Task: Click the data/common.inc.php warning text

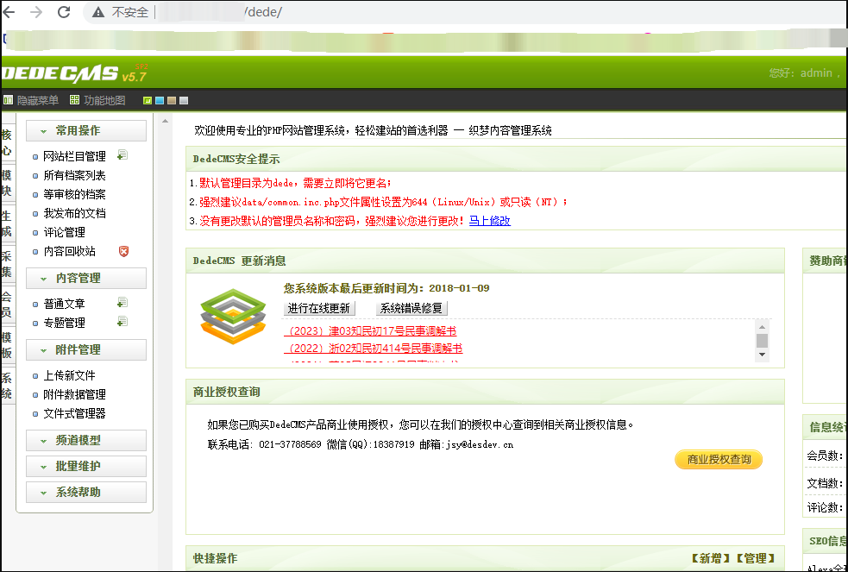Action: click(x=383, y=202)
